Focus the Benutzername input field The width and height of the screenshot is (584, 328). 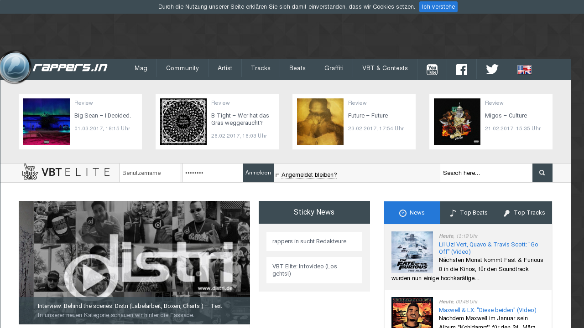pos(150,173)
